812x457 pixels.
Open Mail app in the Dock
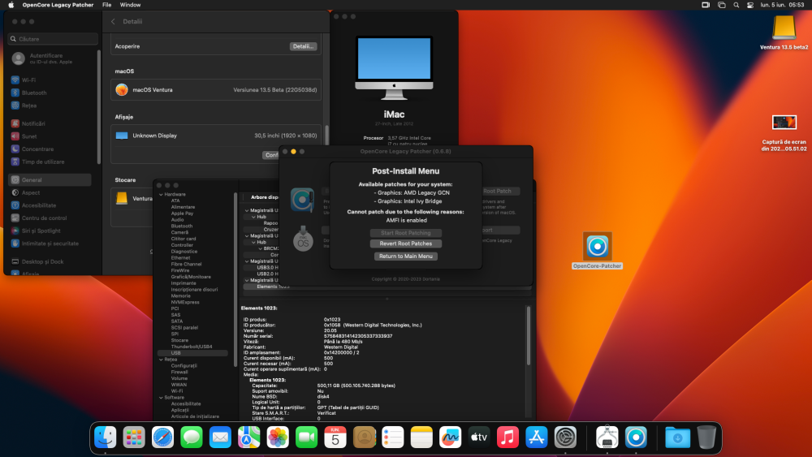(x=220, y=438)
